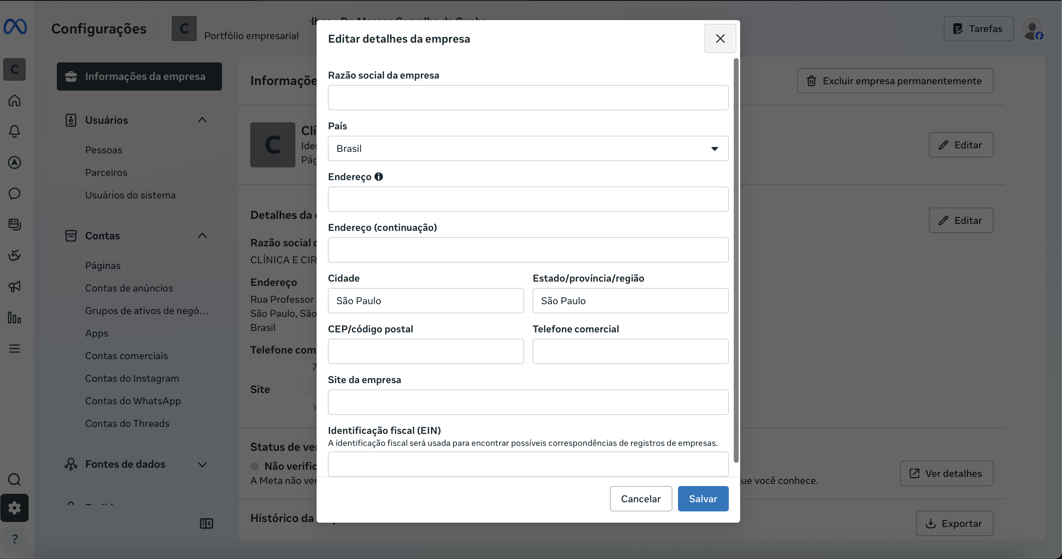The height and width of the screenshot is (559, 1062).
Task: Open the Help question mark button
Action: (15, 539)
